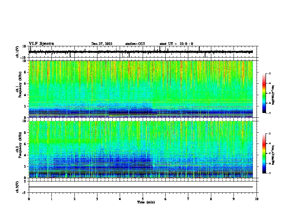
Task: Click the ch.1 color bar log(PSD) label
Action: click(273, 95)
